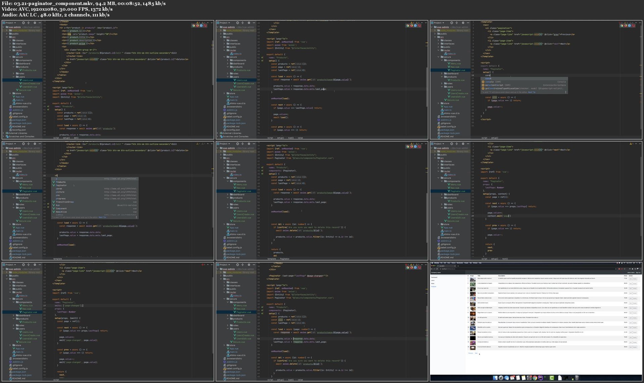Open System Preferences gear in dock
Image resolution: width=644 pixels, height=383 pixels.
(x=529, y=378)
